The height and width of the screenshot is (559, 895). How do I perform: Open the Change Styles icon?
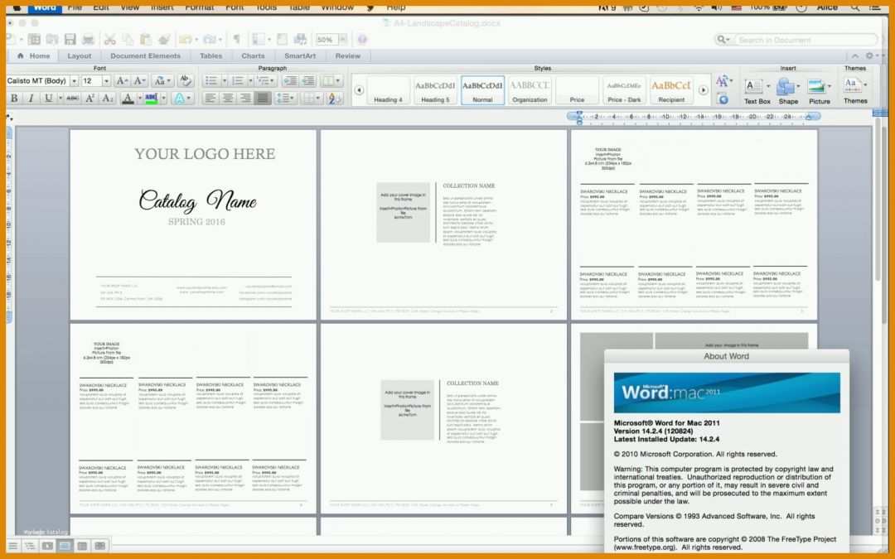723,81
